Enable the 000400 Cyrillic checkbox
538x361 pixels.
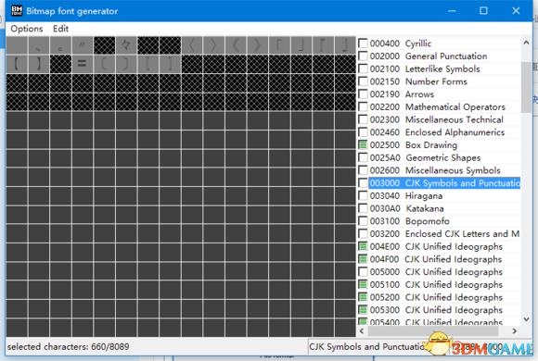pos(363,44)
